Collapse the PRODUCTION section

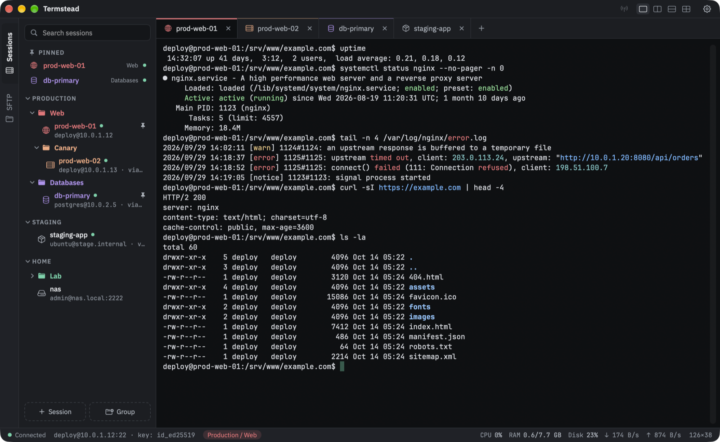pyautogui.click(x=27, y=98)
